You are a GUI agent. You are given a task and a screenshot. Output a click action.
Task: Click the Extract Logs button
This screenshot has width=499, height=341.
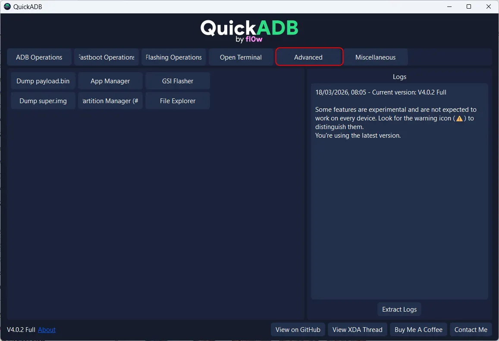click(399, 309)
